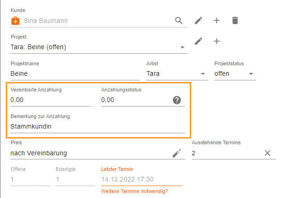Expand the Projekt dropdown showing Tara: Beine
294x198 pixels.
click(x=99, y=47)
